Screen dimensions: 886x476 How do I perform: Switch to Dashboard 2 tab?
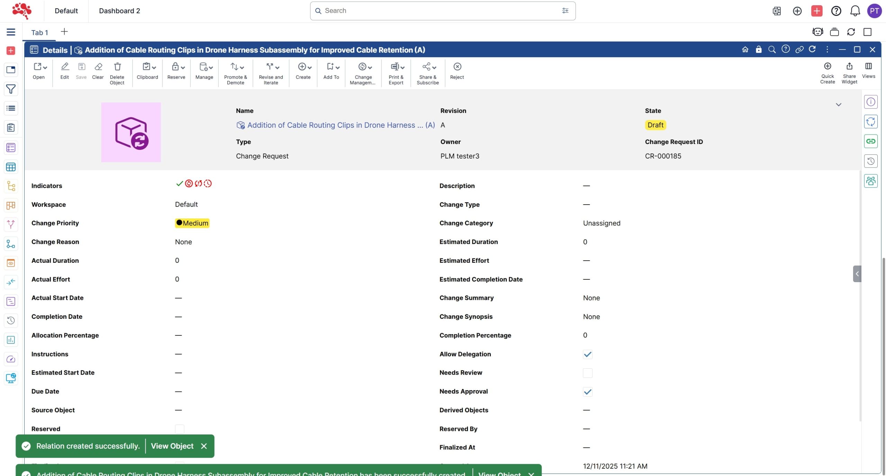119,11
